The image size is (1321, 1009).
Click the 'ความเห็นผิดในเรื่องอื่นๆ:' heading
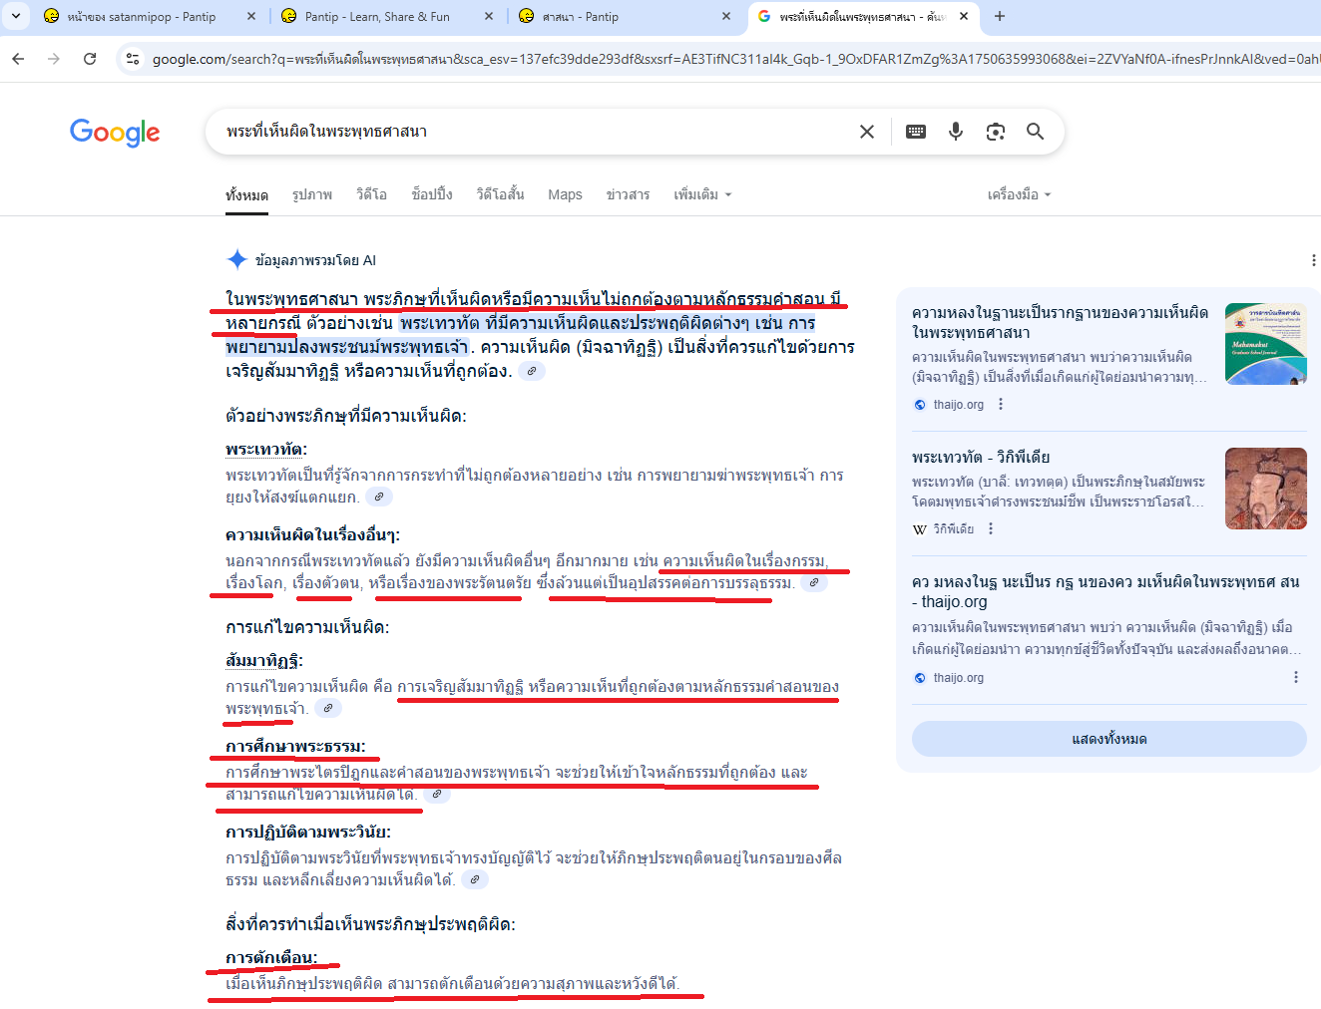312,535
